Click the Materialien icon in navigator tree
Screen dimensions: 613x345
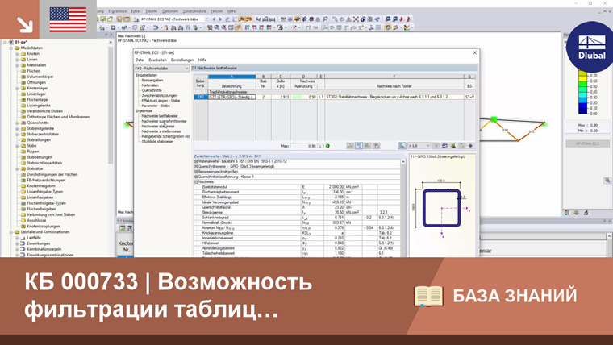point(23,65)
